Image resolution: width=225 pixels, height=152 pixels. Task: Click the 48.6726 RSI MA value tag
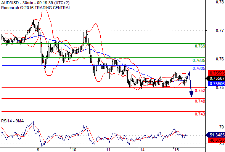click(x=216, y=140)
